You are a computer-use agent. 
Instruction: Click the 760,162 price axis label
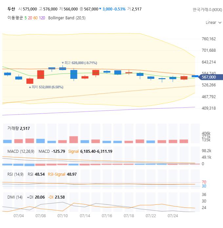click(x=209, y=39)
